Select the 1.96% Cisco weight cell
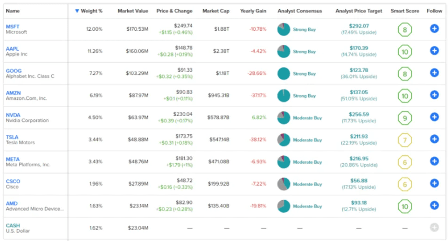The image size is (448, 241). [96, 183]
